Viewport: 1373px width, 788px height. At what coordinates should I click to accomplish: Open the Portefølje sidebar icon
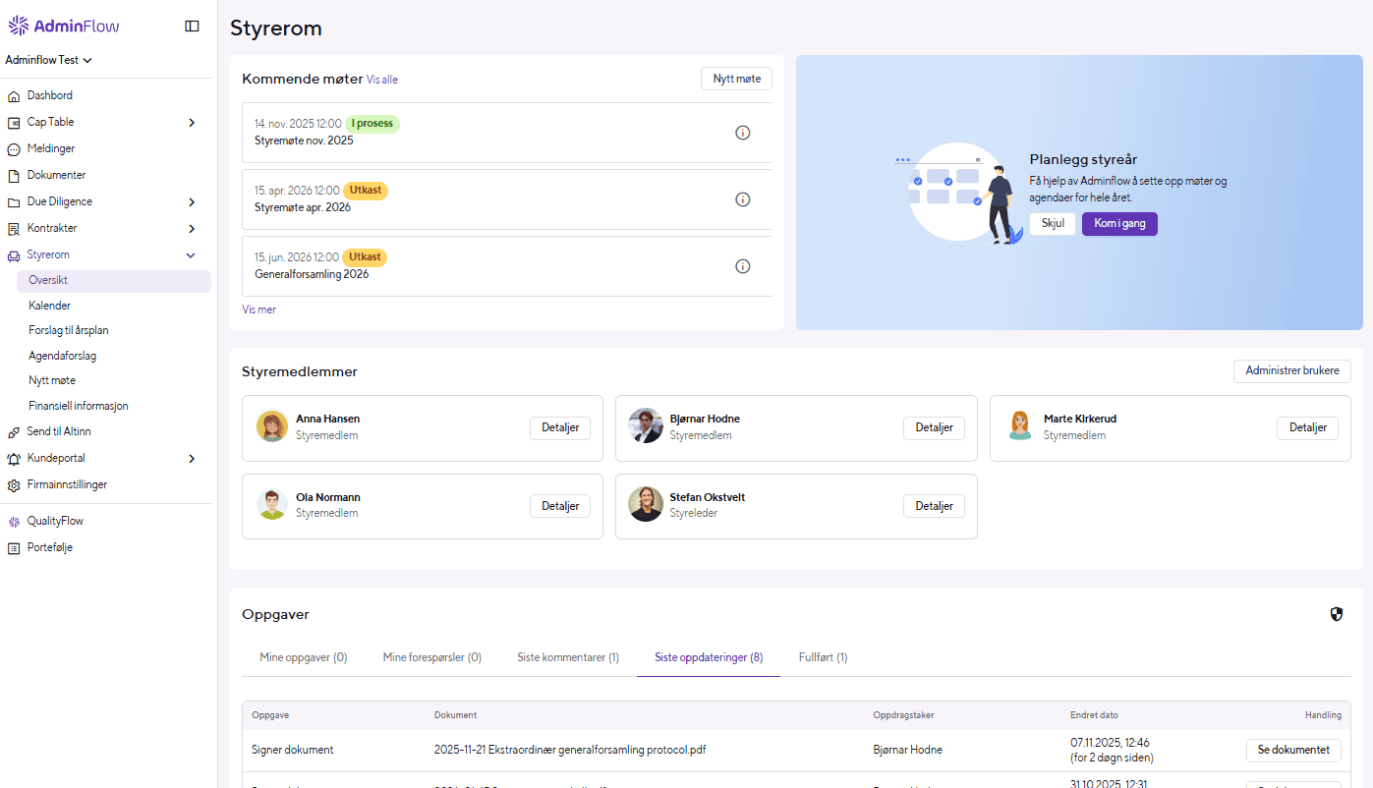(x=12, y=546)
